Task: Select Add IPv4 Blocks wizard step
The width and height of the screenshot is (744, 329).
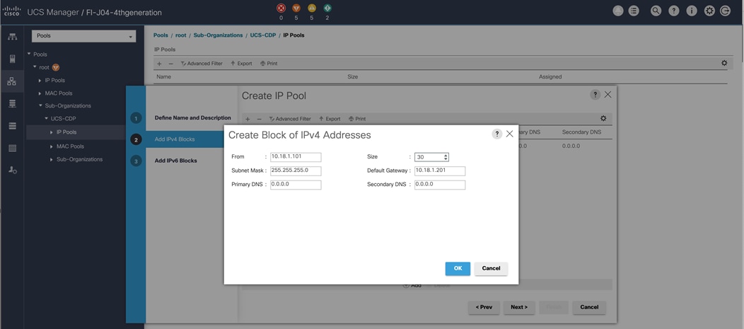Action: (x=175, y=139)
